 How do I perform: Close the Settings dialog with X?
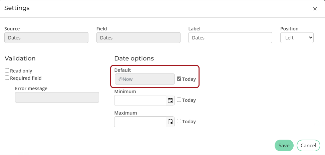coord(315,9)
